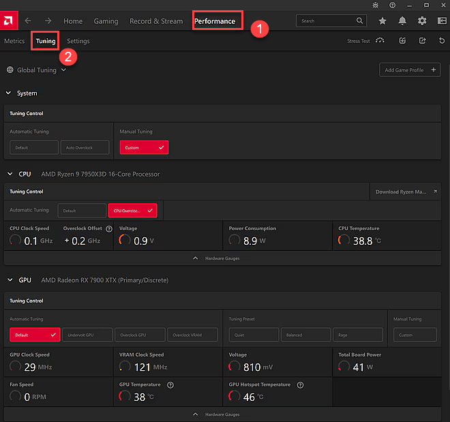The image size is (450, 422).
Task: Start Stress Test gauge icon
Action: coord(380,41)
